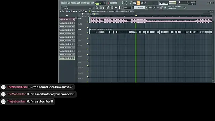Viewport: 215px width, 121px height.
Task: Click the tempo display showing 130
Action: [x=114, y=3]
